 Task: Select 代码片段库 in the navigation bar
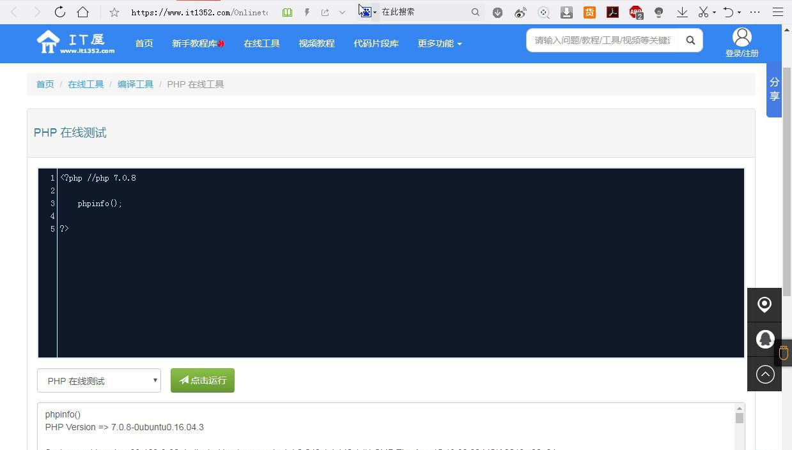pos(376,43)
